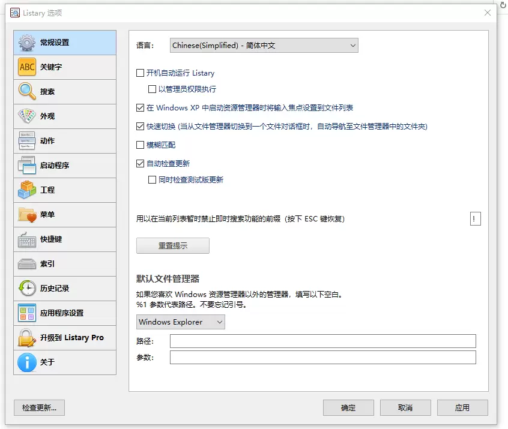Toggle the Windows XP 焦点设置 checkbox
This screenshot has width=508, height=429.
(141, 107)
